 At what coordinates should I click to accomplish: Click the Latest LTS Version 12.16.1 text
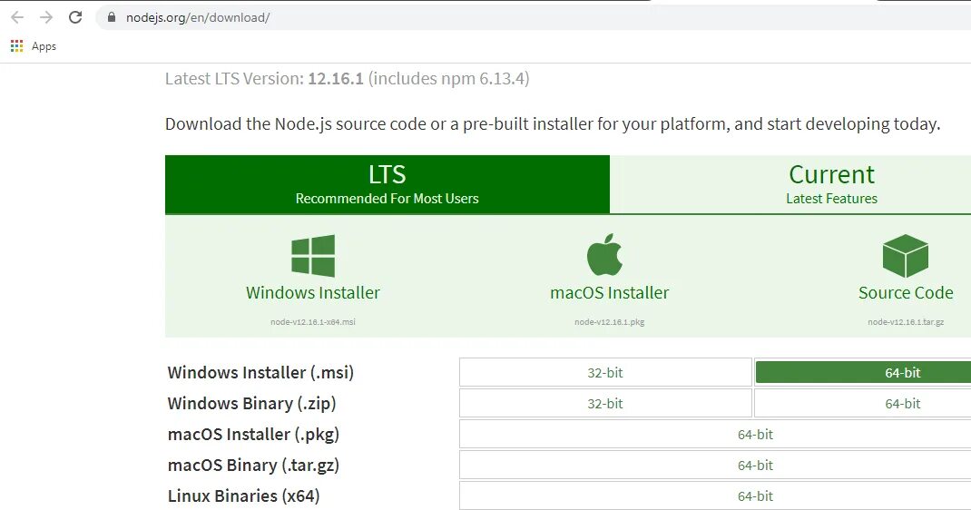coord(347,79)
